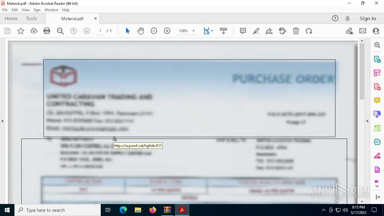This screenshot has width=384, height=216.
Task: Open Microsoft Edge from taskbar
Action: [123, 210]
